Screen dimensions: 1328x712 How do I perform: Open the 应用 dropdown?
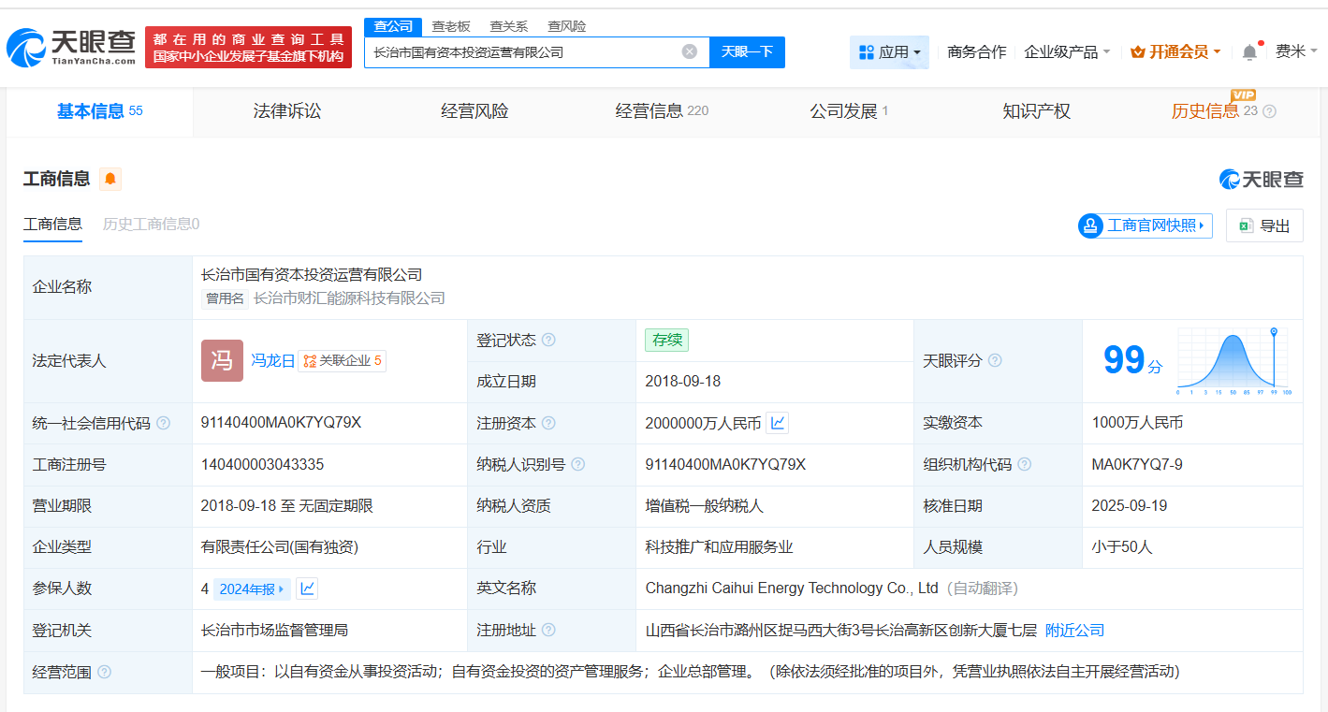889,52
